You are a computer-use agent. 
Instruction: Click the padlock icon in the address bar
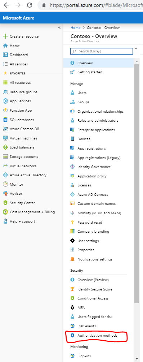(43, 5)
